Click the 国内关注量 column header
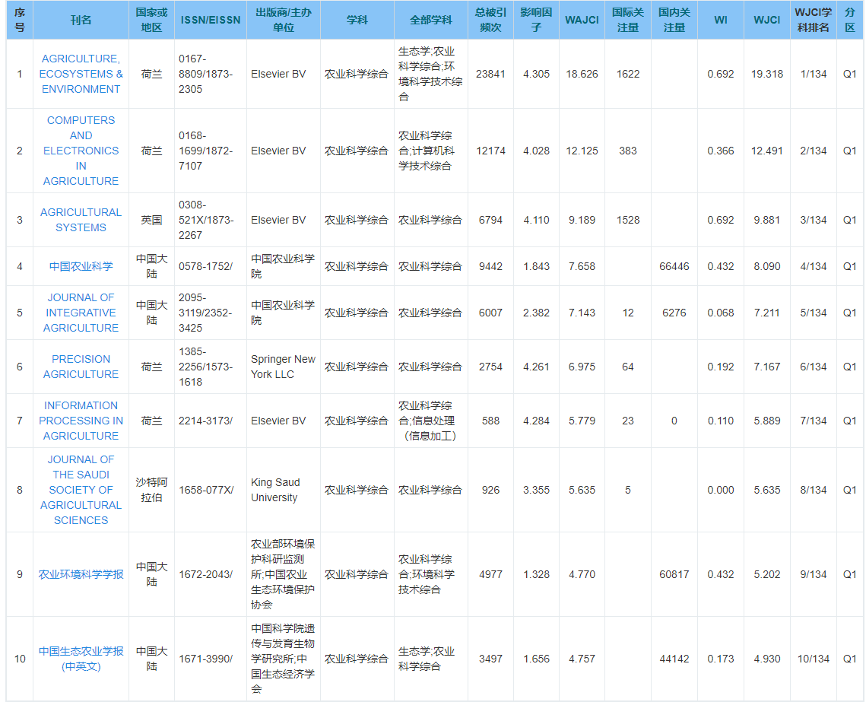This screenshot has width=866, height=702. point(674,20)
